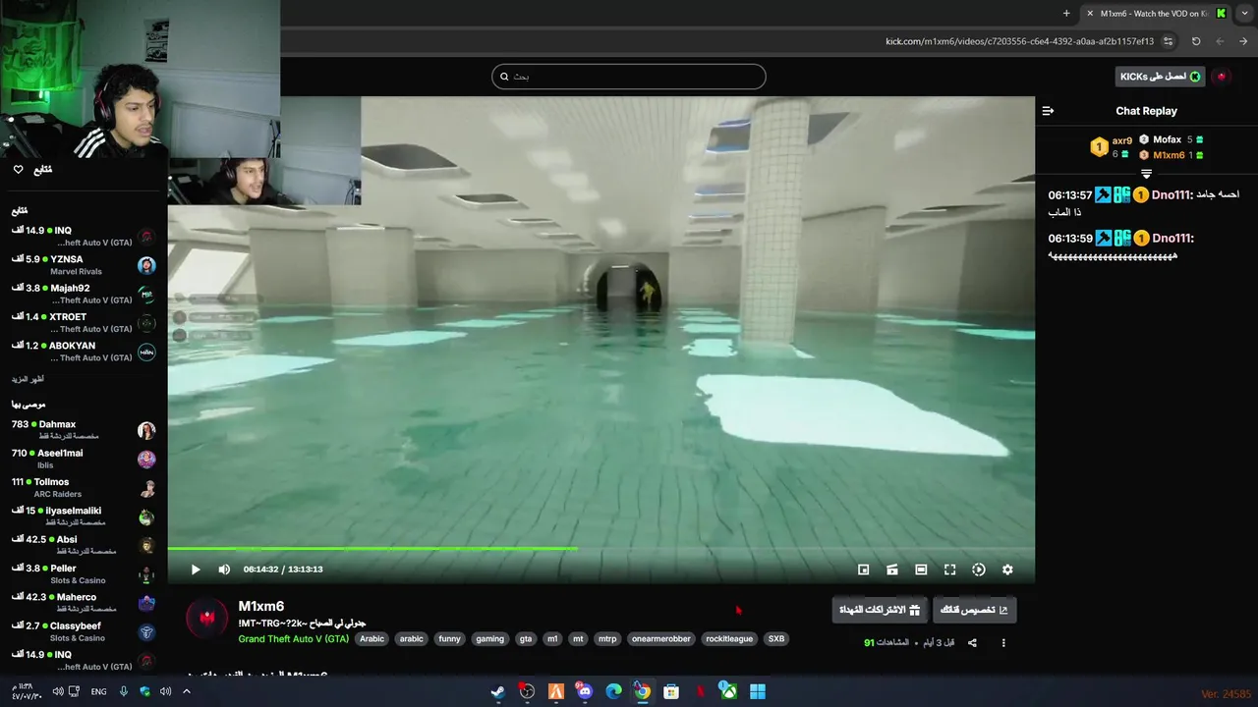
Task: Open playback speed control
Action: click(x=979, y=570)
